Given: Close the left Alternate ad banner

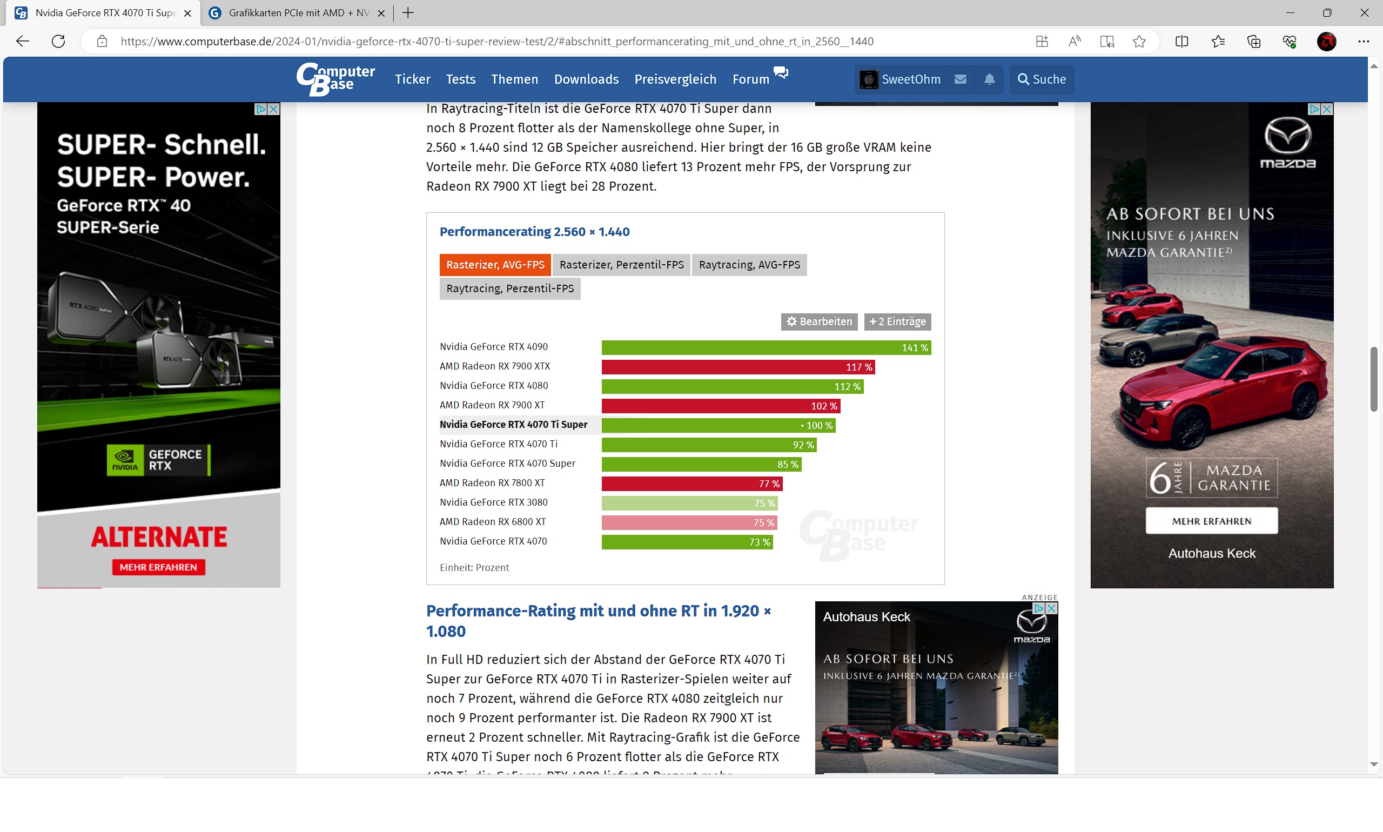Looking at the screenshot, I should [273, 109].
